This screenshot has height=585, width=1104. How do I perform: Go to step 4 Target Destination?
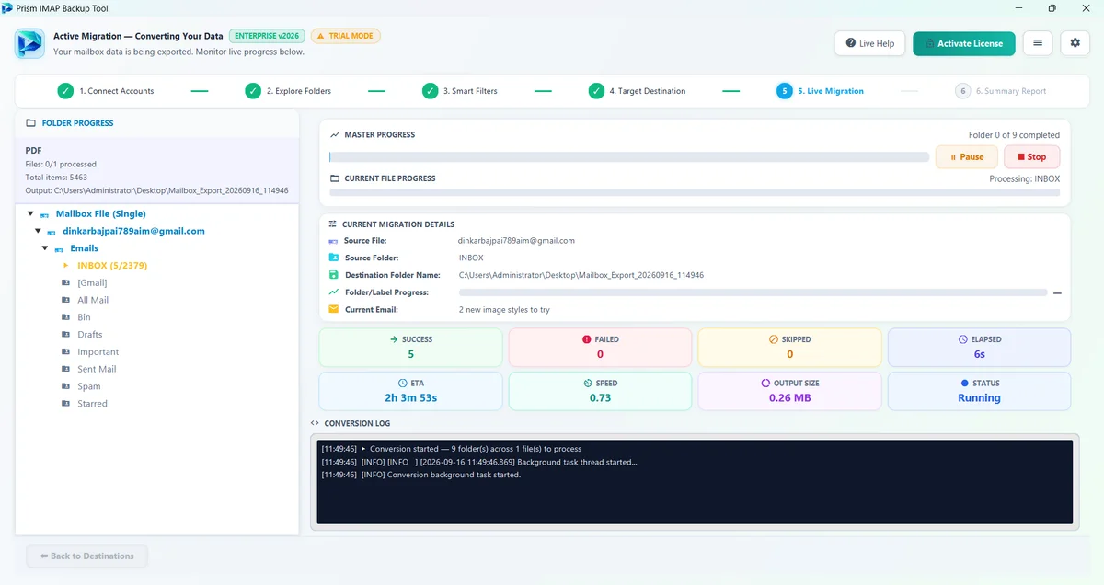[637, 91]
